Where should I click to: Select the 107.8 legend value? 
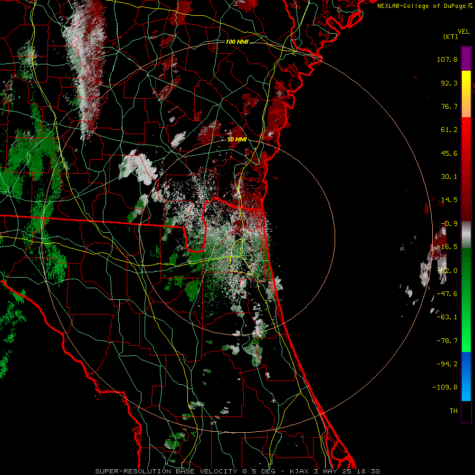pyautogui.click(x=447, y=59)
